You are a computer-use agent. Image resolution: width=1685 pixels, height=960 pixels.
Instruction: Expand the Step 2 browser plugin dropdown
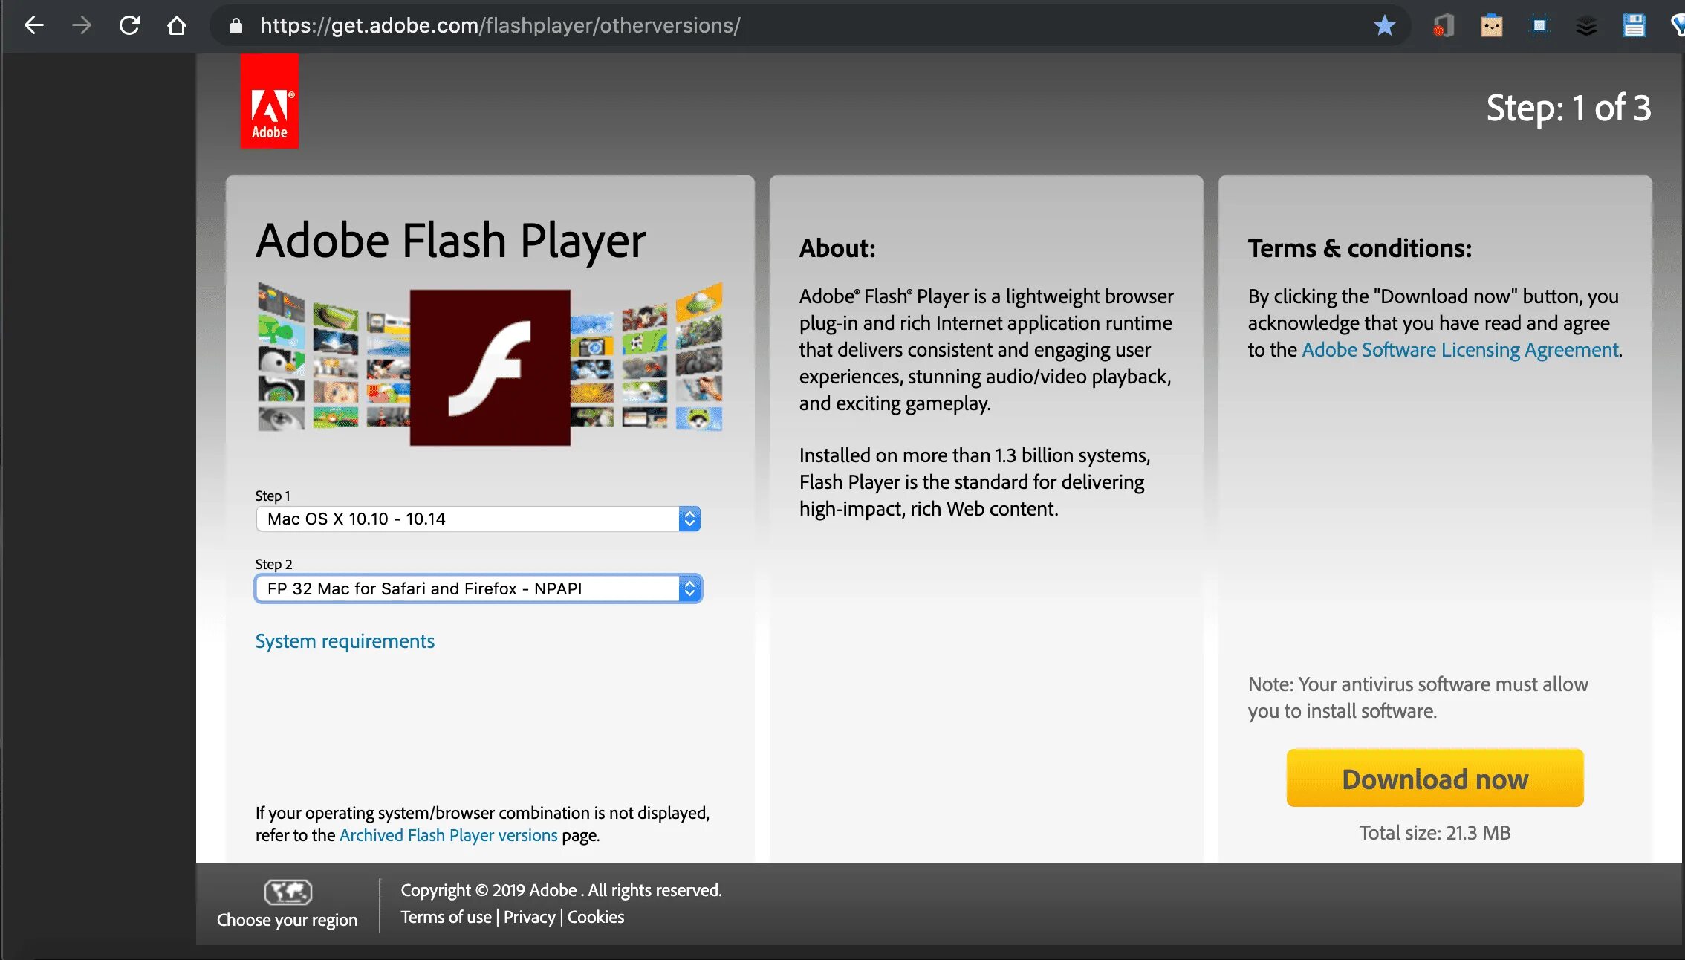[691, 588]
